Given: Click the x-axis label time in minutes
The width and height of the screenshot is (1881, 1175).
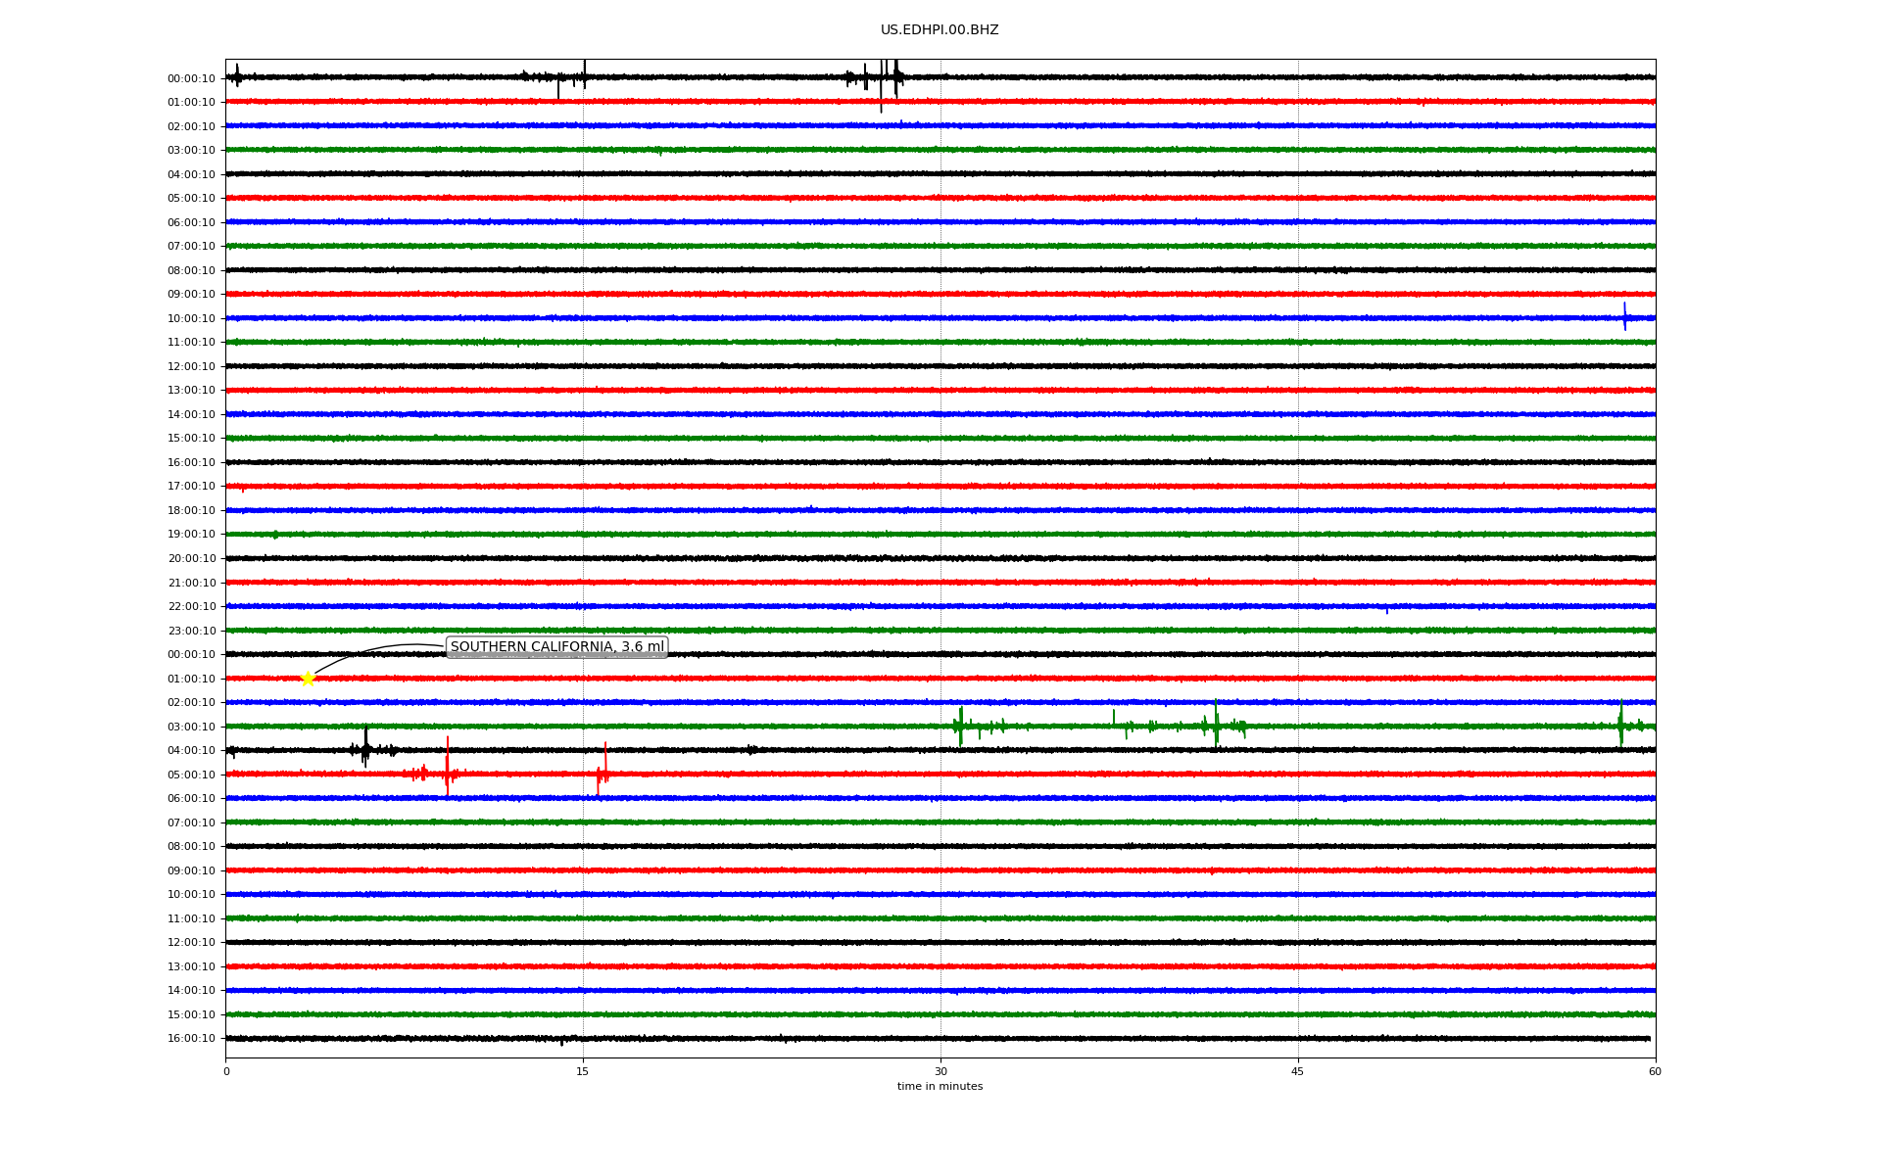Looking at the screenshot, I should click(939, 1086).
